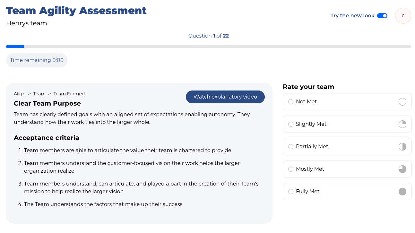Image resolution: width=415 pixels, height=233 pixels.
Task: Click the Team Agility Assessment title
Action: (76, 11)
